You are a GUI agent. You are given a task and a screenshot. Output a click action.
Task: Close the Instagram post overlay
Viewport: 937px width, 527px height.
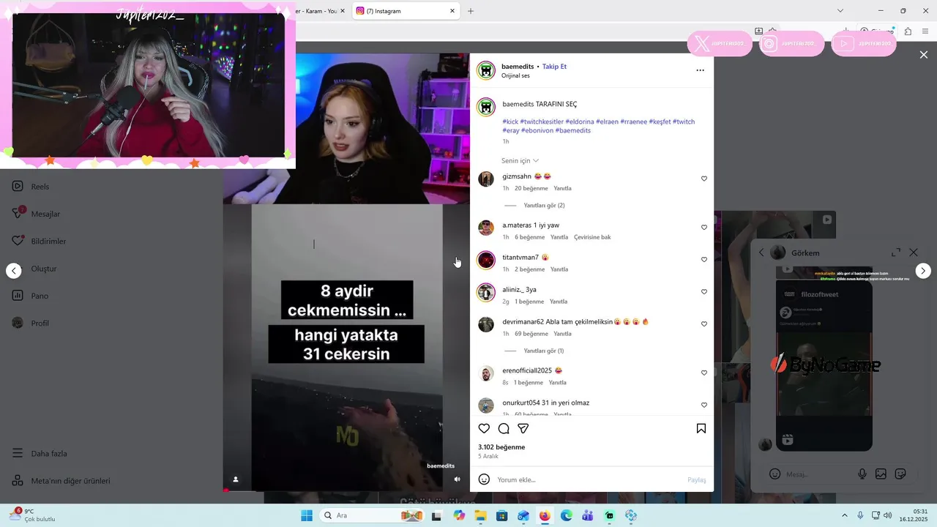pos(924,55)
